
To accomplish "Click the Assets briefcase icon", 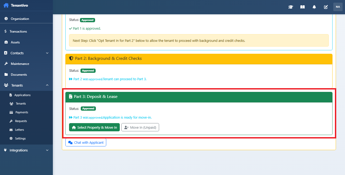I will click(6, 42).
